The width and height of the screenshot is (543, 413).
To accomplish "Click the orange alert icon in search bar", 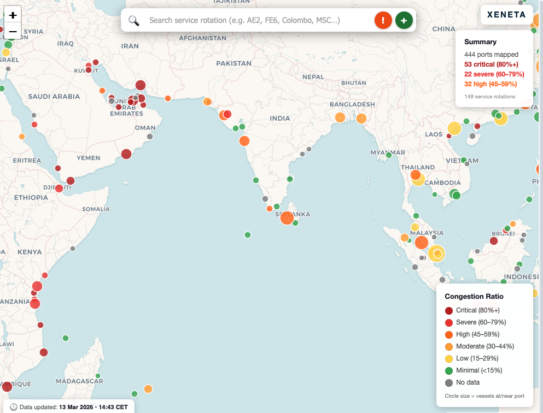I will (x=383, y=20).
